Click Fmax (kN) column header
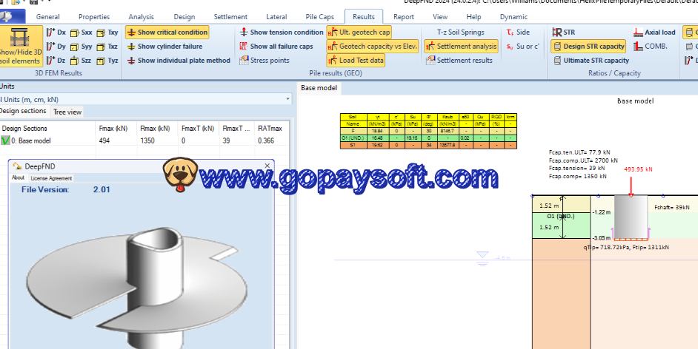698x349 pixels. 113,129
